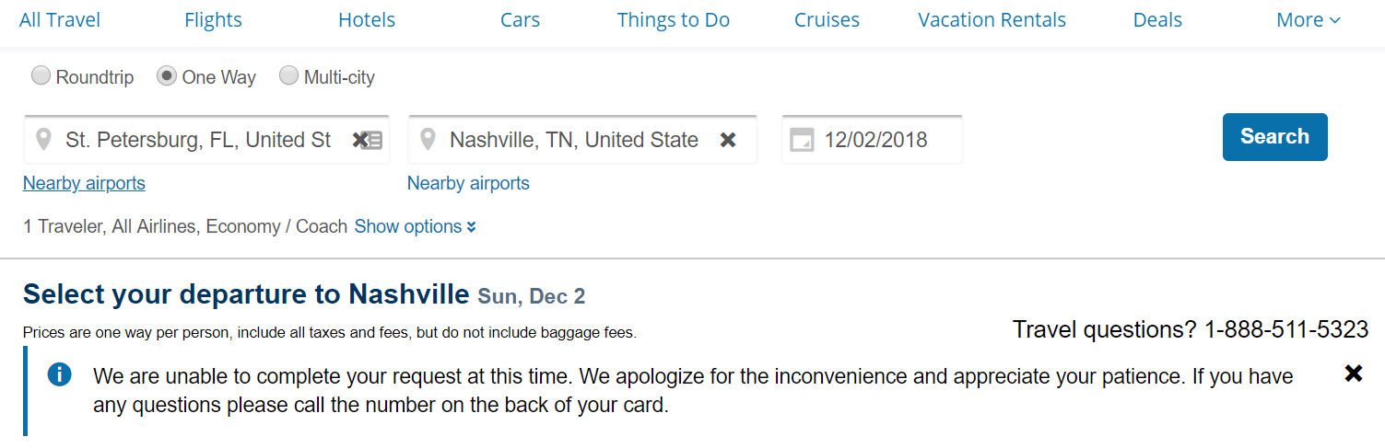Go to the Hotels section
Viewport: 1385px width, 448px height.
(367, 20)
